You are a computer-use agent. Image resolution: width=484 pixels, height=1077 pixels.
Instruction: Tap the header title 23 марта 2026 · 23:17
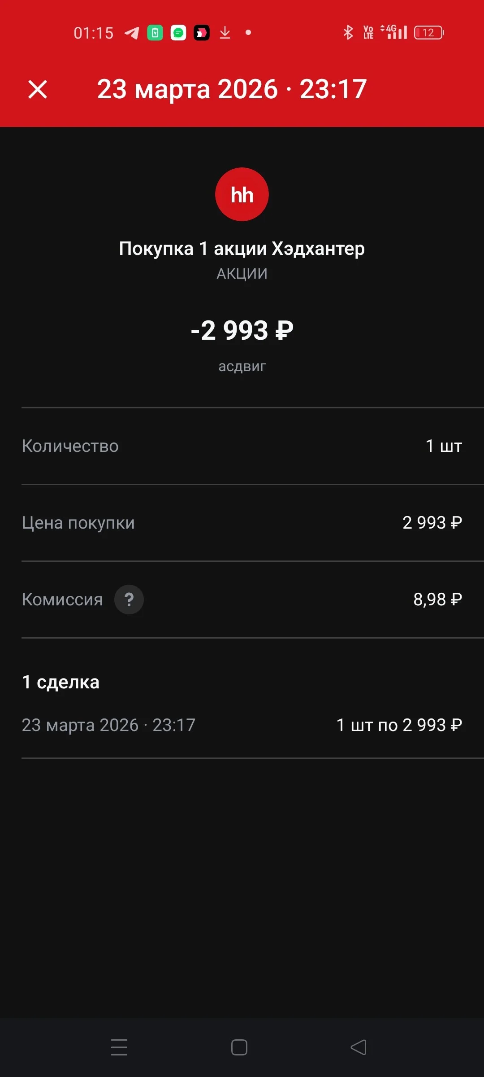(232, 89)
